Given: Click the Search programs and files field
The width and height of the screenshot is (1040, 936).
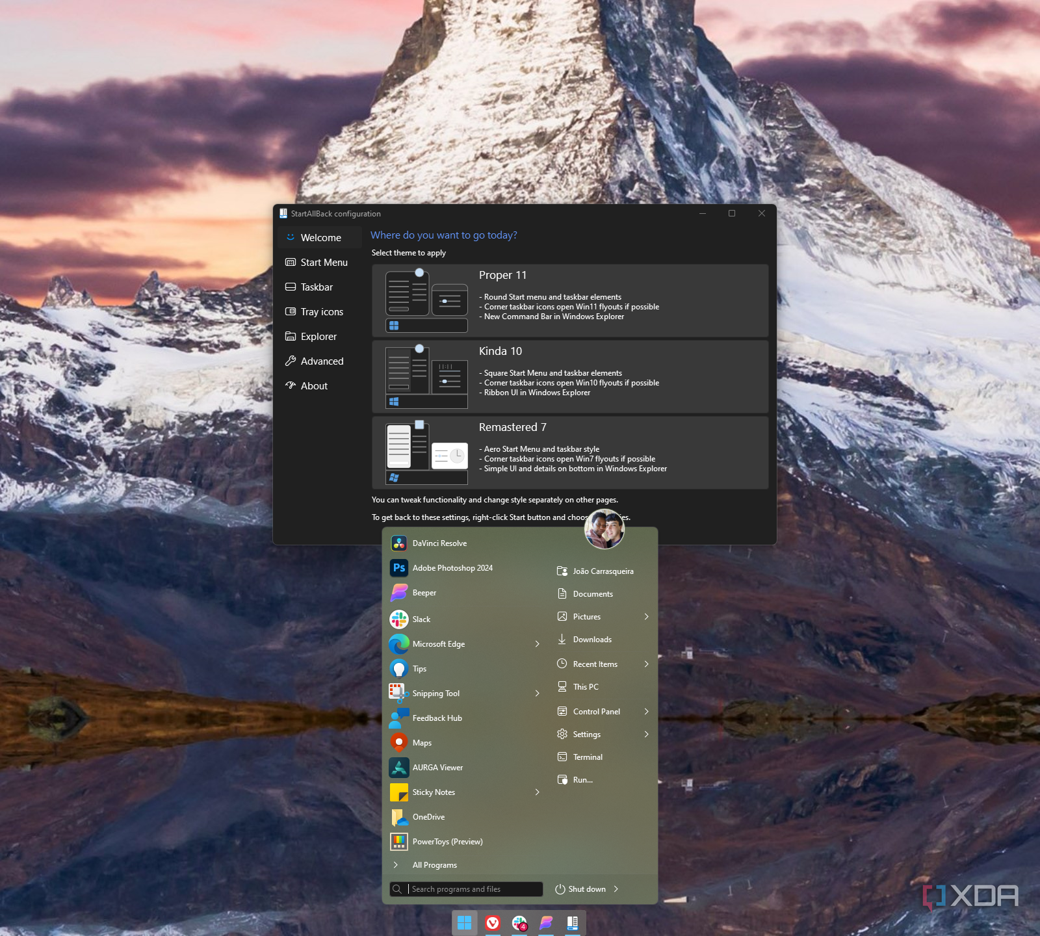Looking at the screenshot, I should point(474,889).
